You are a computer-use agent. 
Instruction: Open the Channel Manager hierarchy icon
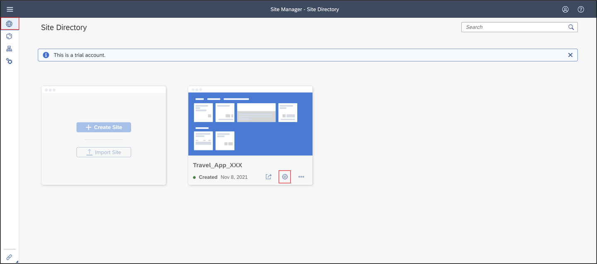click(x=9, y=49)
